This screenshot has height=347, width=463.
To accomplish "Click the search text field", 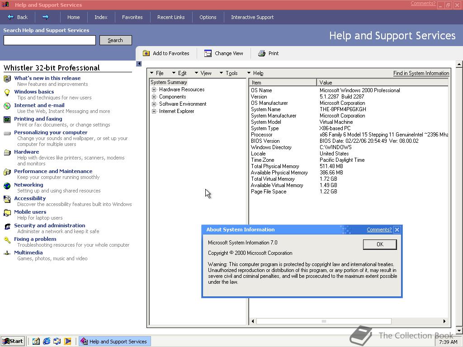I will (50, 40).
